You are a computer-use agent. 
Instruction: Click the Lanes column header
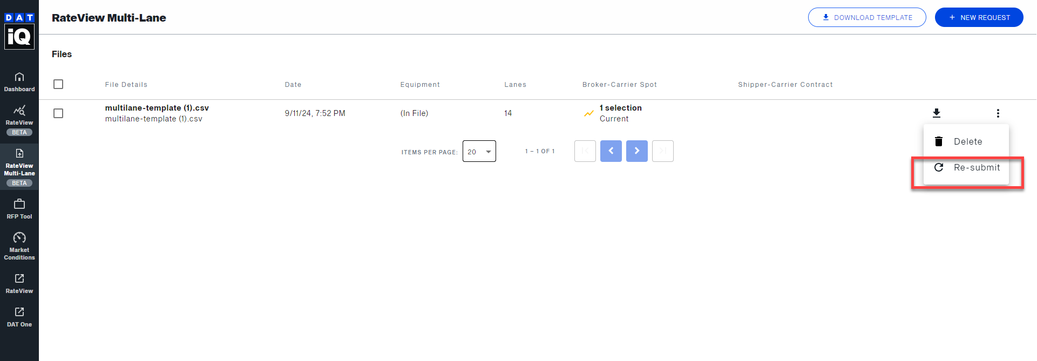(x=516, y=85)
